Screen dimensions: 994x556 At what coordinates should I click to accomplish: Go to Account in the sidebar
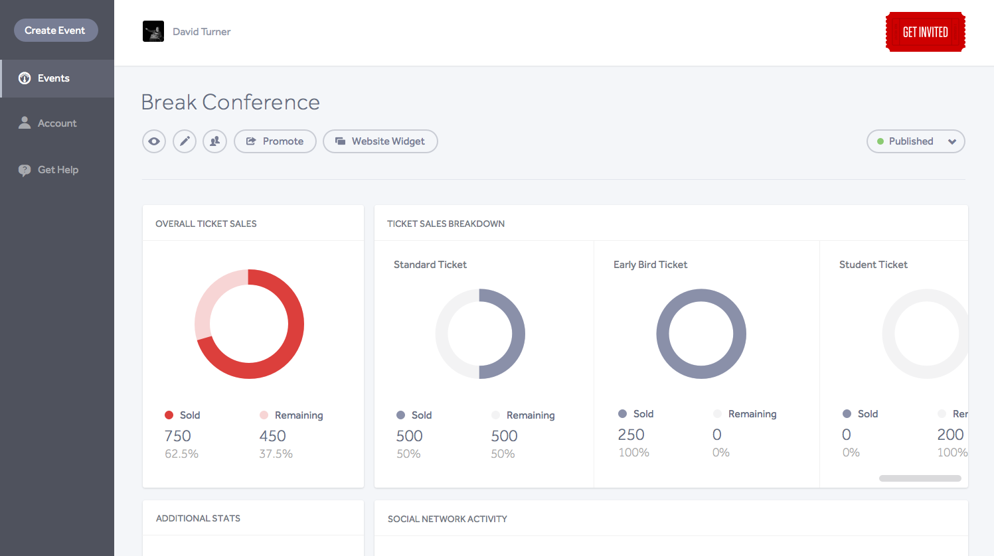(x=57, y=123)
